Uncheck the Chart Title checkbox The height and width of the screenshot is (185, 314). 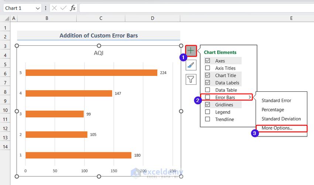(208, 75)
